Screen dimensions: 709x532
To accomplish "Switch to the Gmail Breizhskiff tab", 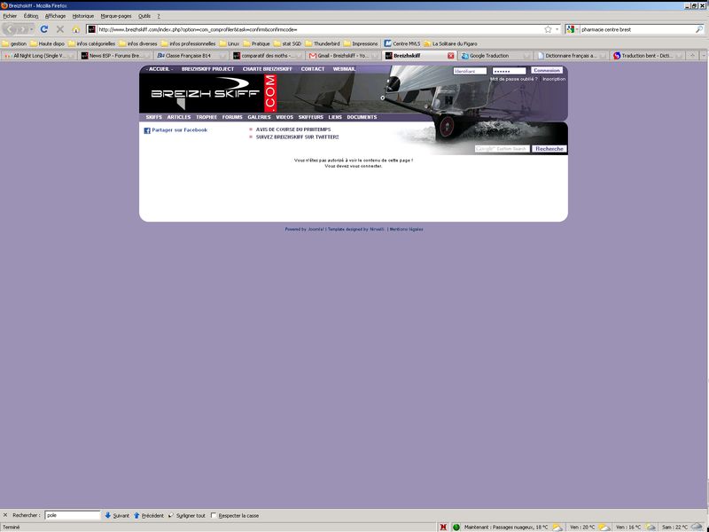I will click(x=344, y=56).
